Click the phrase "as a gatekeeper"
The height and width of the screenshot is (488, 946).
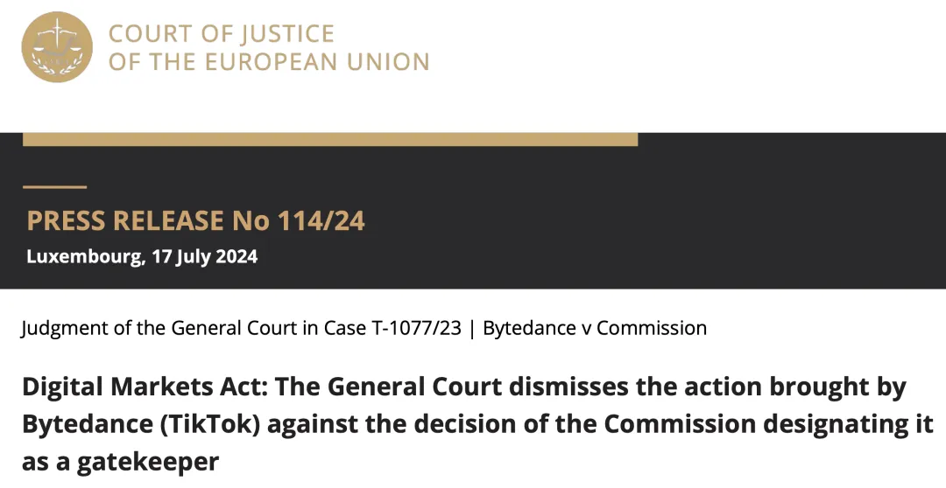[x=120, y=461]
